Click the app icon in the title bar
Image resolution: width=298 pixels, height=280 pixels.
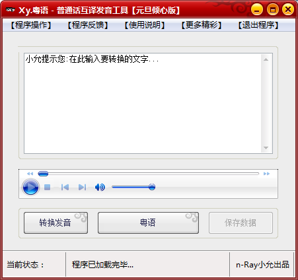10,10
